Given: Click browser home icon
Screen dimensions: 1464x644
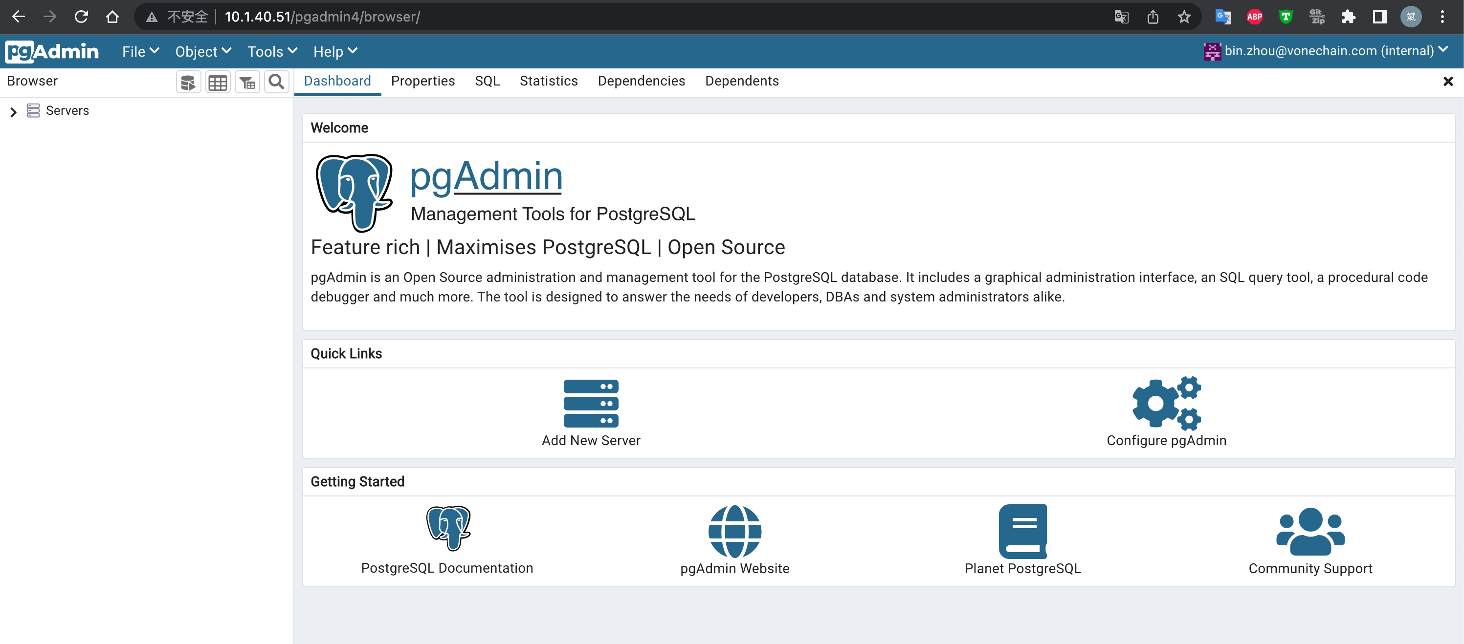Looking at the screenshot, I should point(112,17).
